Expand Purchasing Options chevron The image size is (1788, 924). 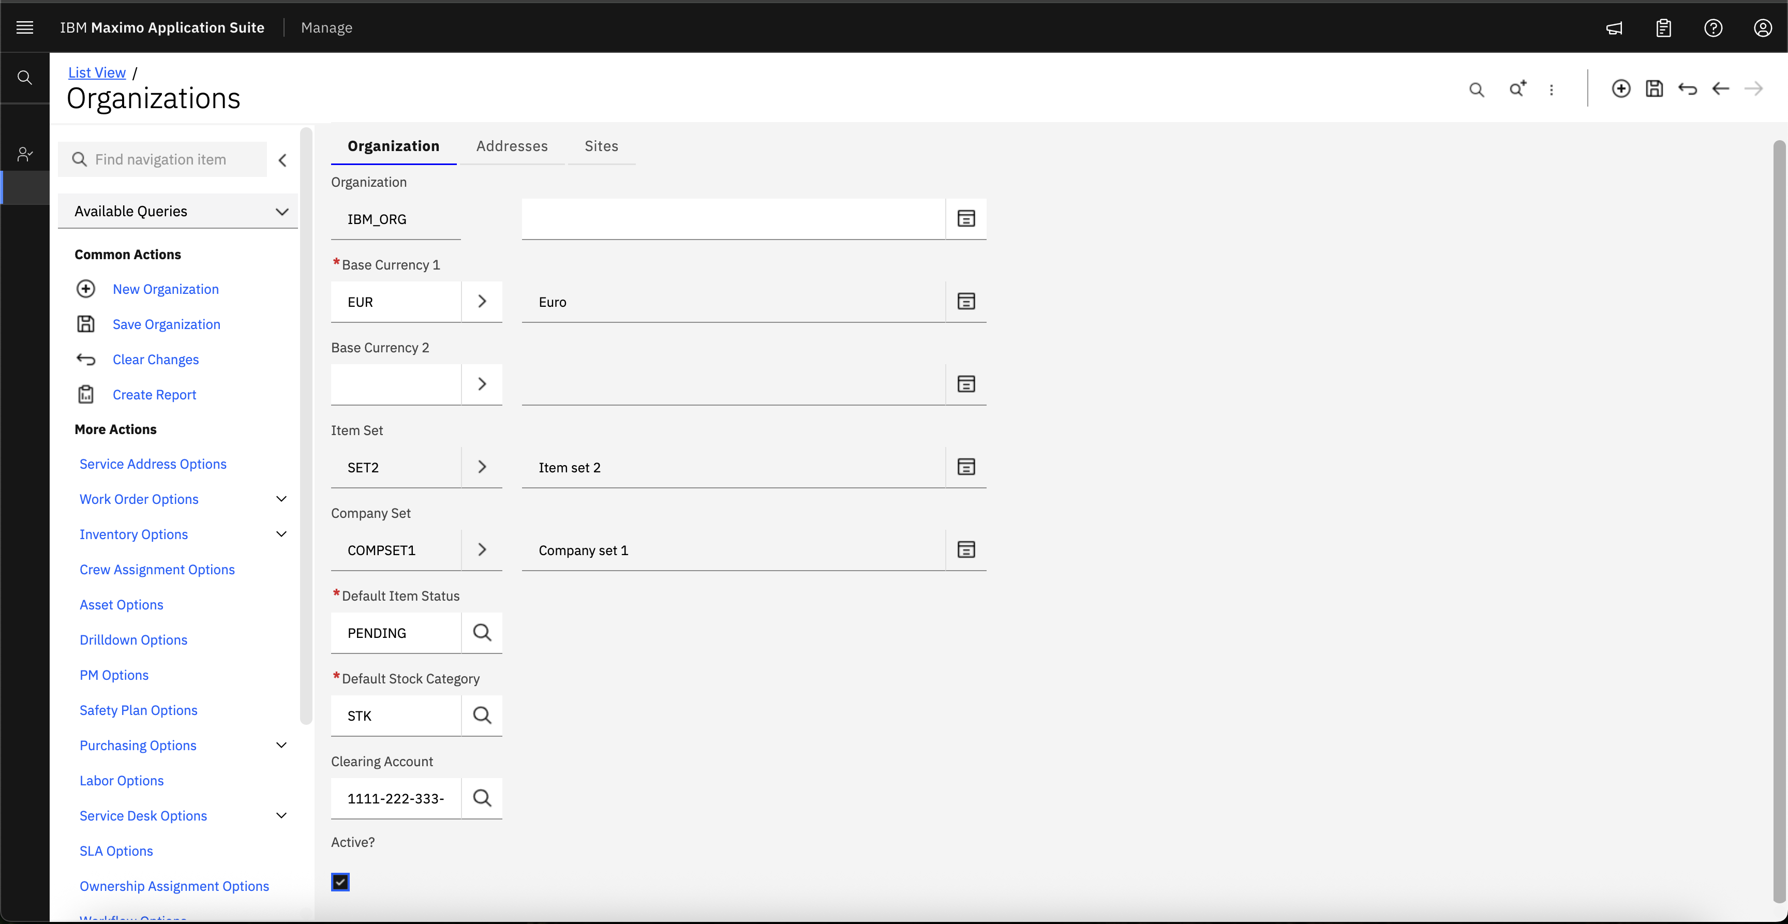pyautogui.click(x=281, y=746)
